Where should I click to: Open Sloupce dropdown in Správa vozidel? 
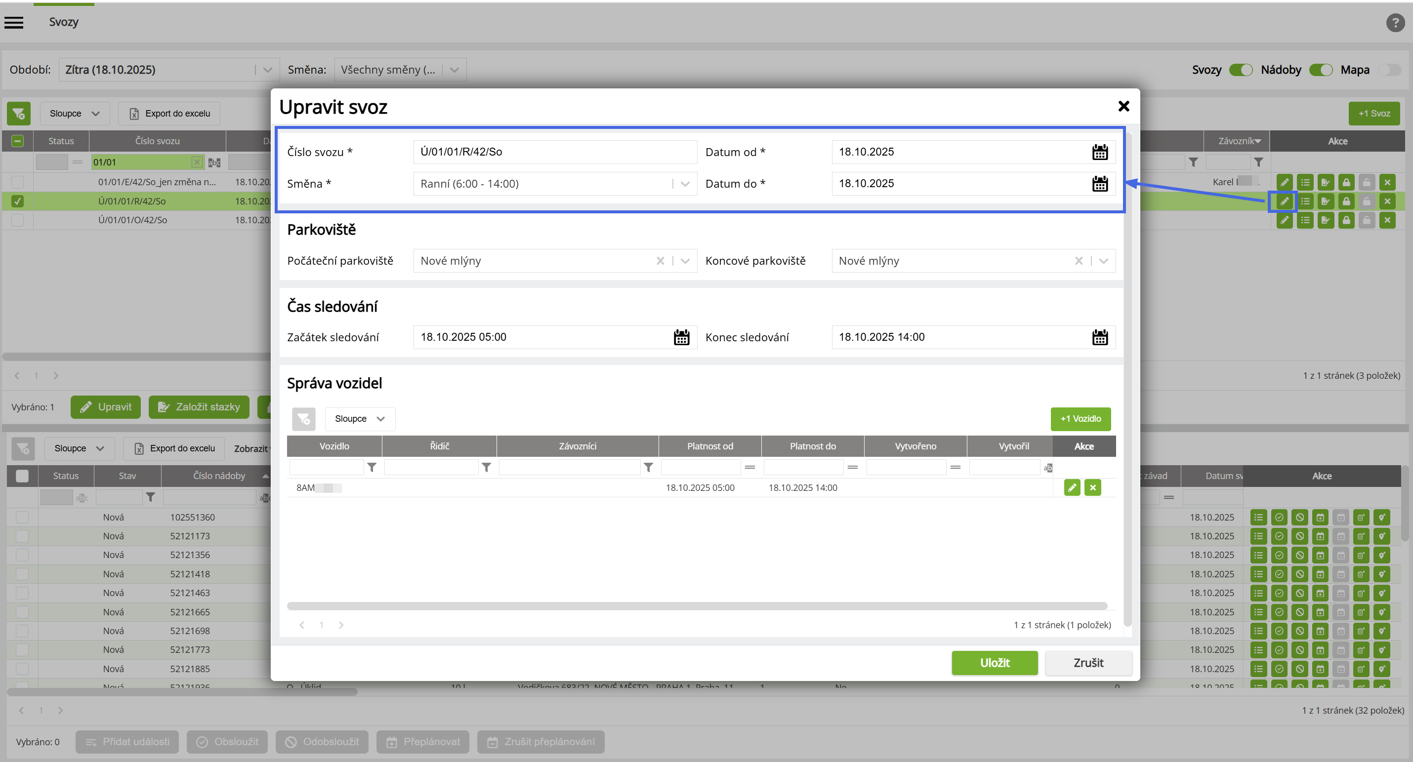tap(360, 419)
